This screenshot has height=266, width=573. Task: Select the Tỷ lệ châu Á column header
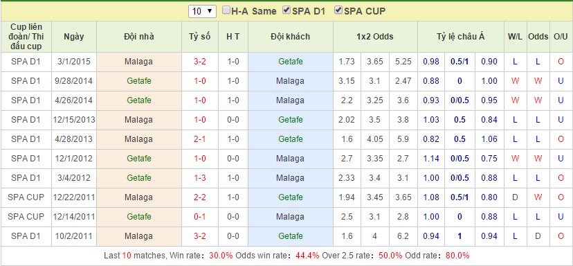pos(460,37)
